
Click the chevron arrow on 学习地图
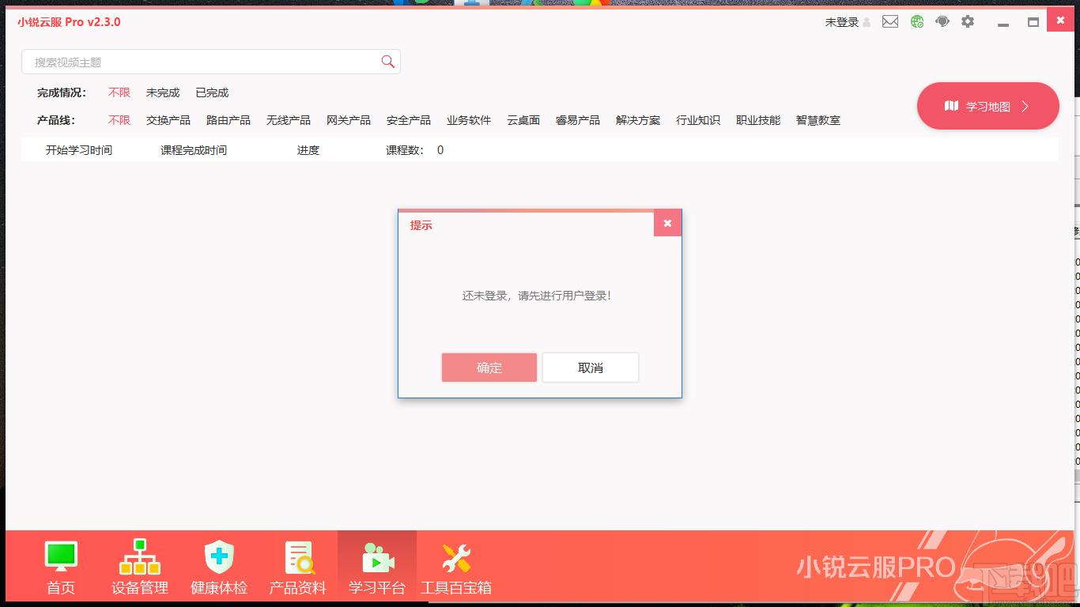[x=1025, y=106]
